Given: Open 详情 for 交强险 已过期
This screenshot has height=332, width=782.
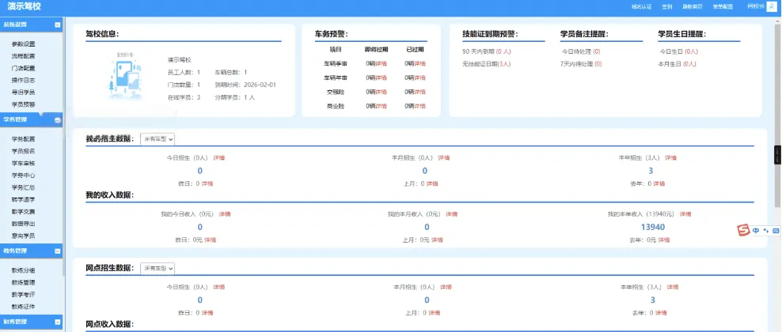Looking at the screenshot, I should (x=420, y=92).
